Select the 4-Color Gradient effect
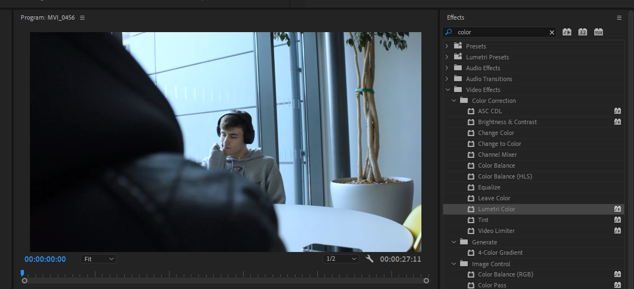634x289 pixels. click(x=500, y=253)
